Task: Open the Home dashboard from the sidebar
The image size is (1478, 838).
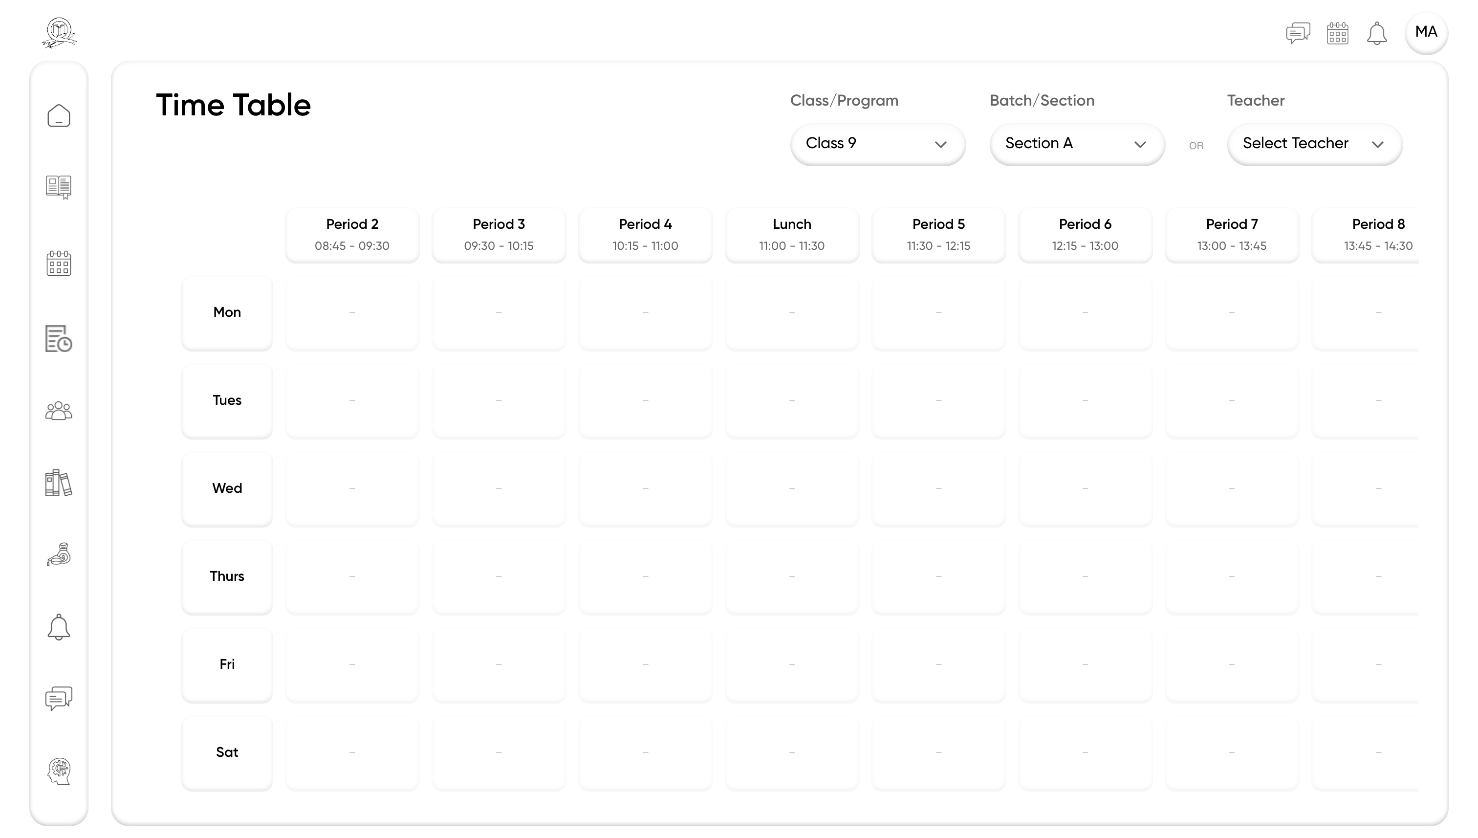Action: tap(58, 115)
